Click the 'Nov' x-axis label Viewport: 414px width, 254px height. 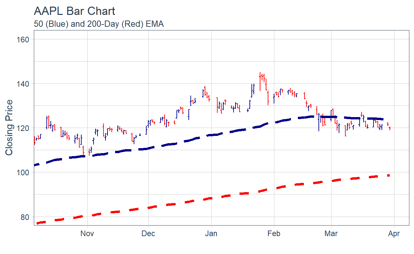[87, 234]
